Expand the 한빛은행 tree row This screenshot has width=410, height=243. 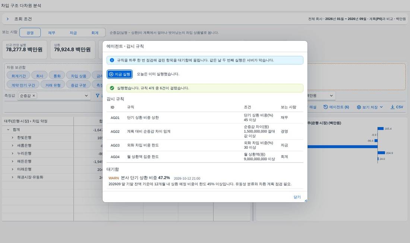point(12,138)
